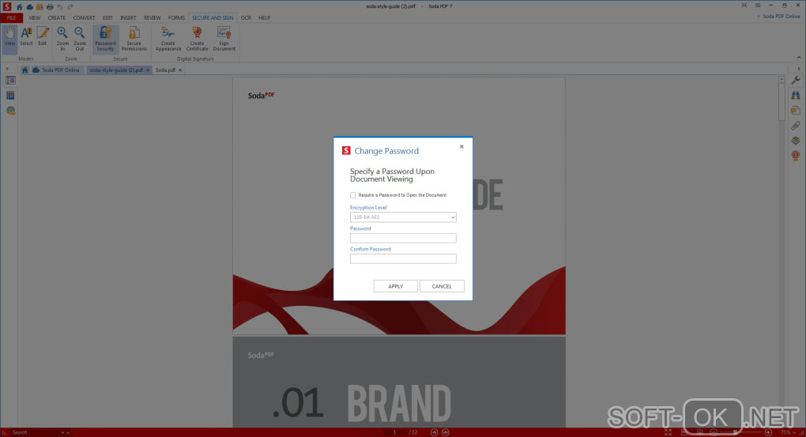The image size is (806, 437).
Task: Open the paperclip attachments panel on right
Action: point(796,126)
